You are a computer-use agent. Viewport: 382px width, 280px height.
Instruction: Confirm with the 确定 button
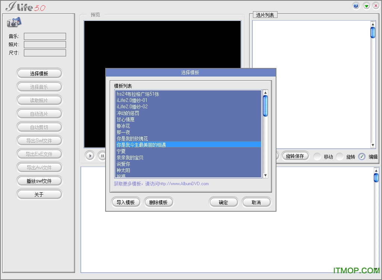click(223, 202)
